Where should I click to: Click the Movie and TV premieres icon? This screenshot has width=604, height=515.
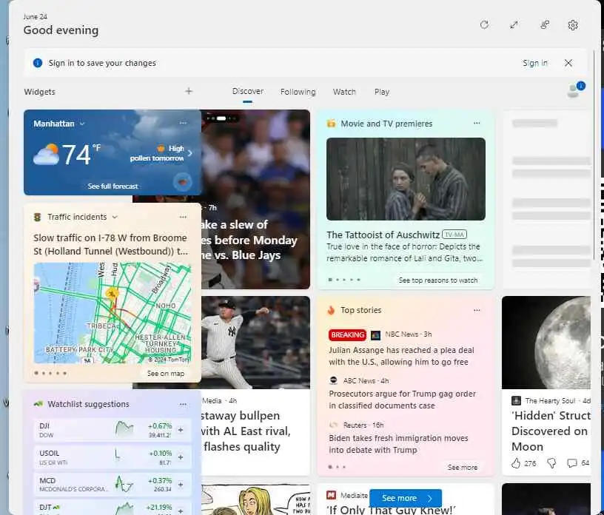click(331, 124)
